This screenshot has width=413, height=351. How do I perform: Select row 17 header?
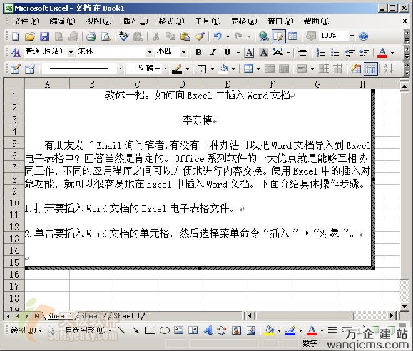[x=14, y=286]
